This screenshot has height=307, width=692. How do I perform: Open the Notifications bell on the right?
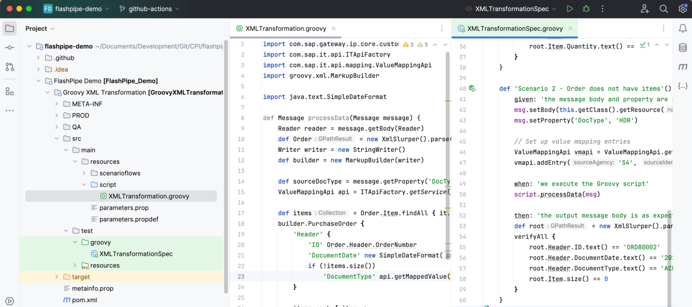(x=683, y=28)
